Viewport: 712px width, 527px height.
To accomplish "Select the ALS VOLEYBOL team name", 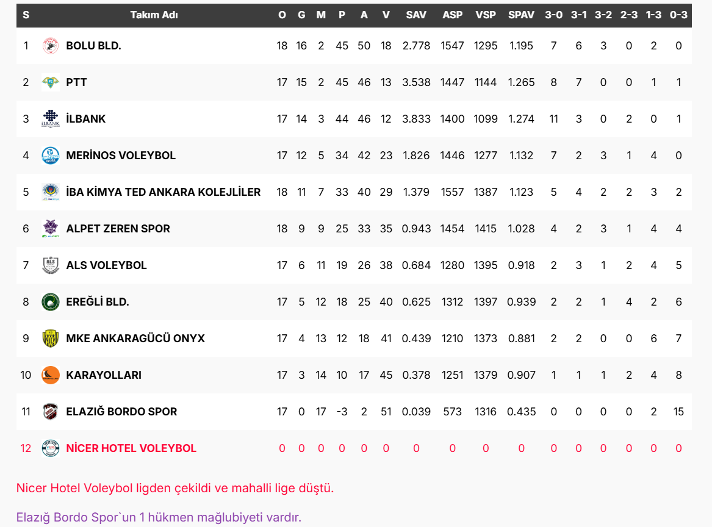I will (x=106, y=265).
